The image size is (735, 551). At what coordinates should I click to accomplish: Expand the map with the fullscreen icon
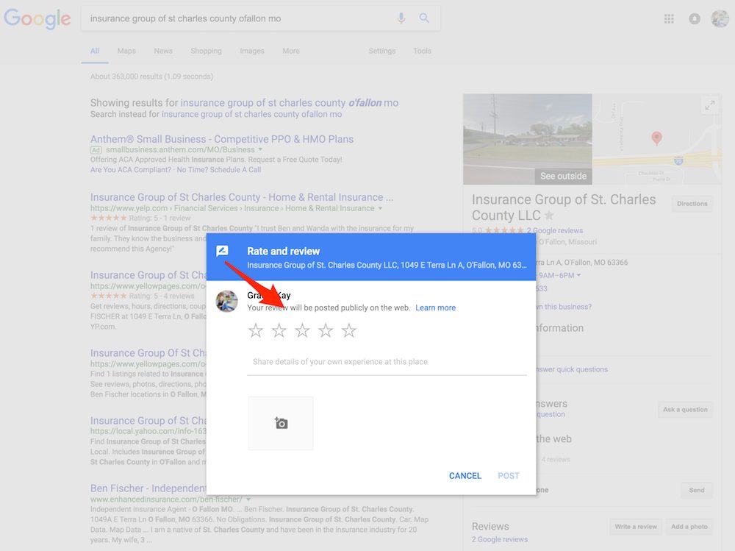[x=710, y=106]
